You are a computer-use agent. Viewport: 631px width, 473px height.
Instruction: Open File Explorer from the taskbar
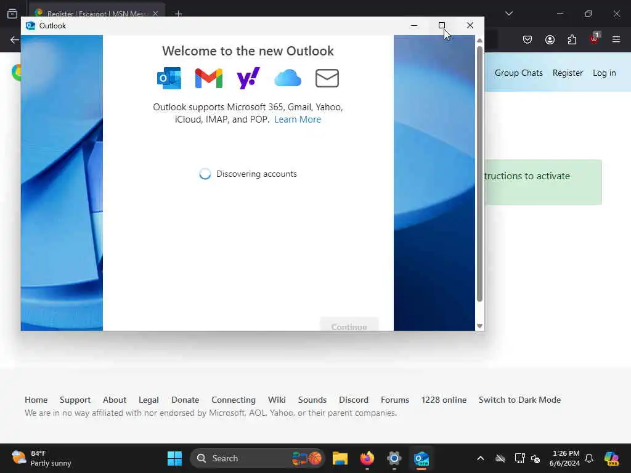coord(340,458)
